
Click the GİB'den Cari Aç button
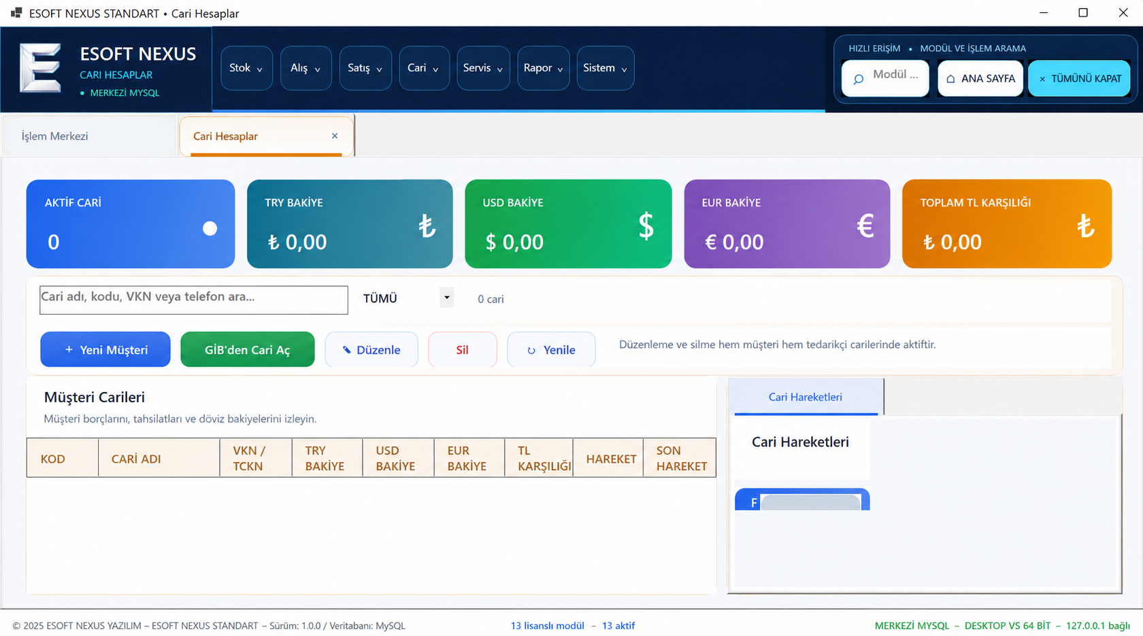tap(248, 349)
